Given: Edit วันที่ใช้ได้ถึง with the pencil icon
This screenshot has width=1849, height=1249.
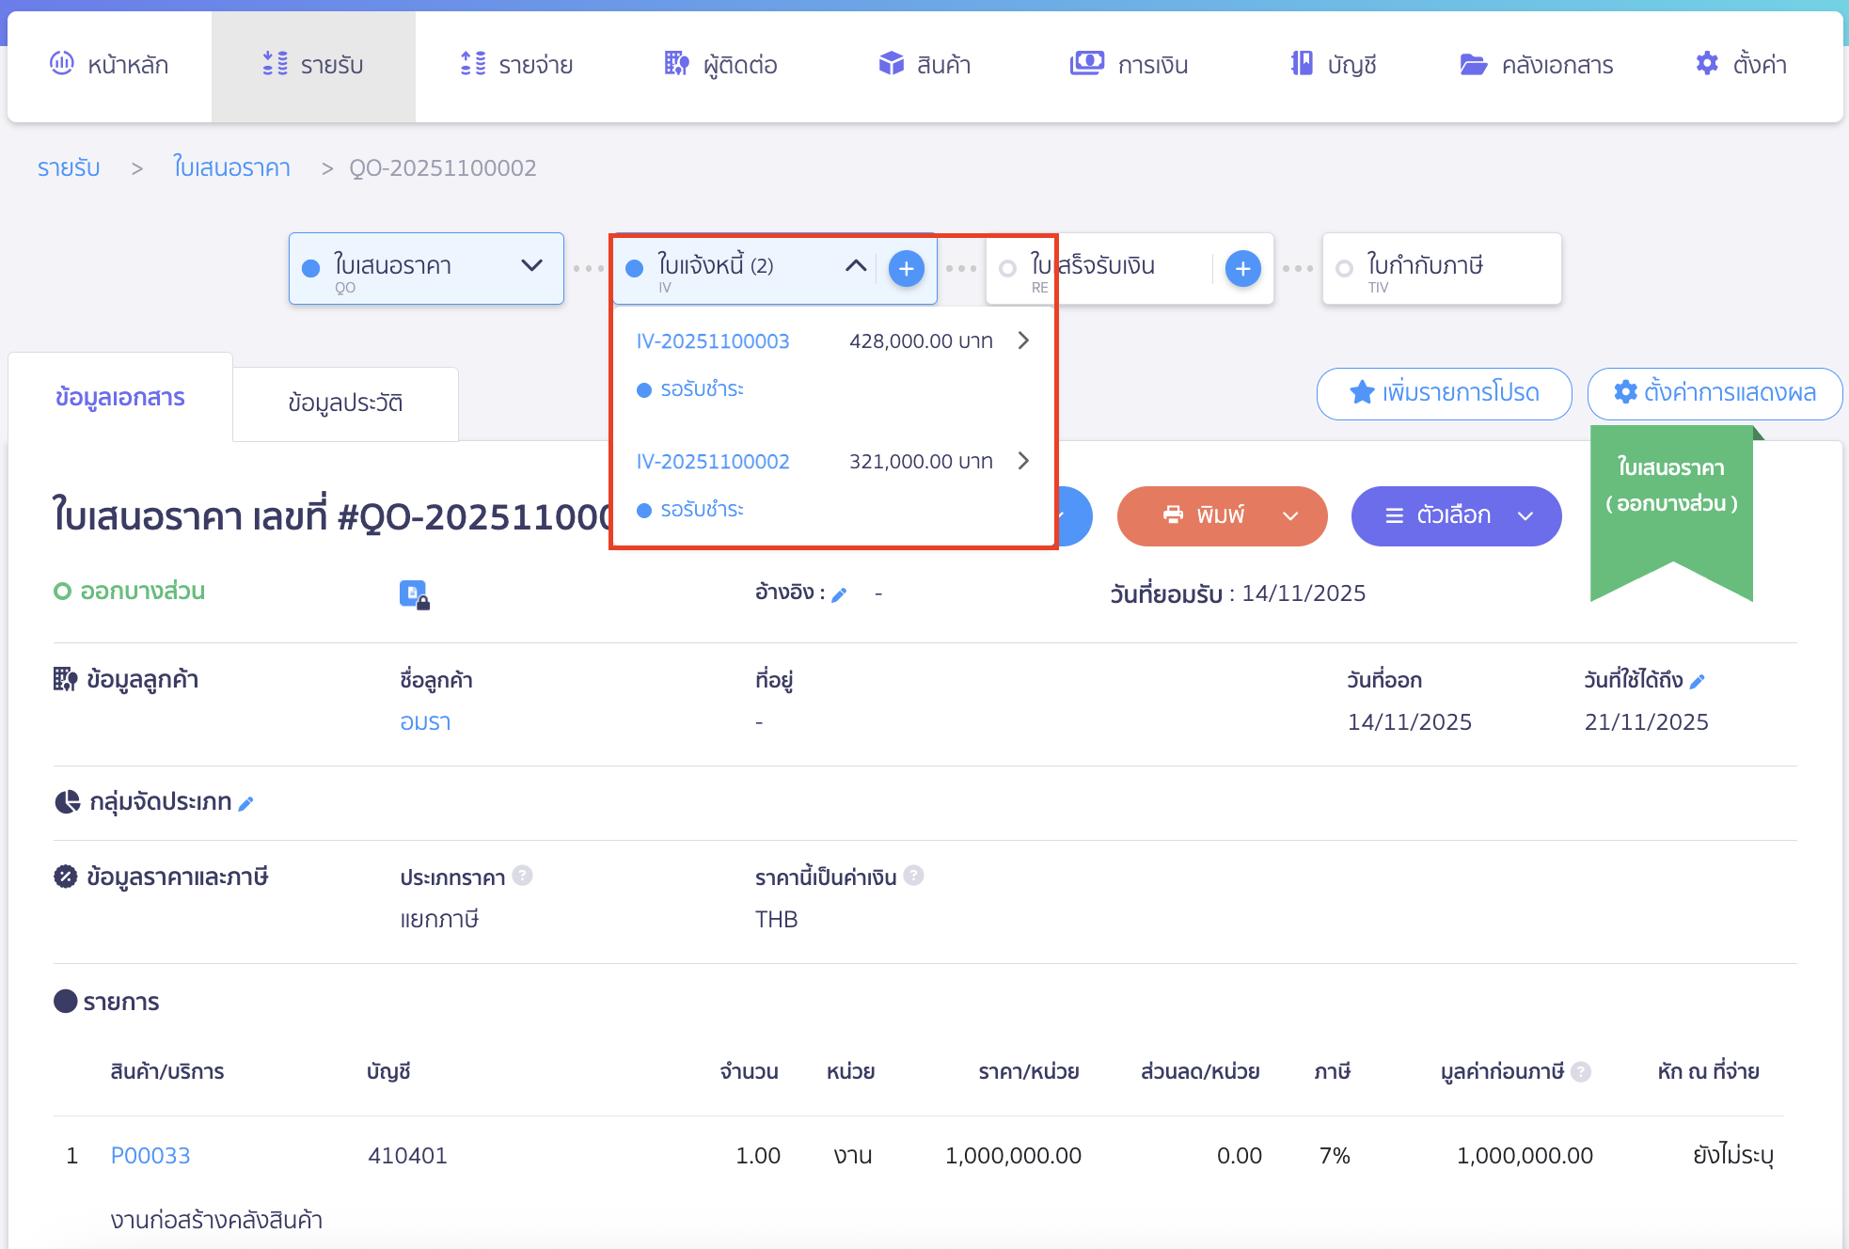Looking at the screenshot, I should 1698,681.
